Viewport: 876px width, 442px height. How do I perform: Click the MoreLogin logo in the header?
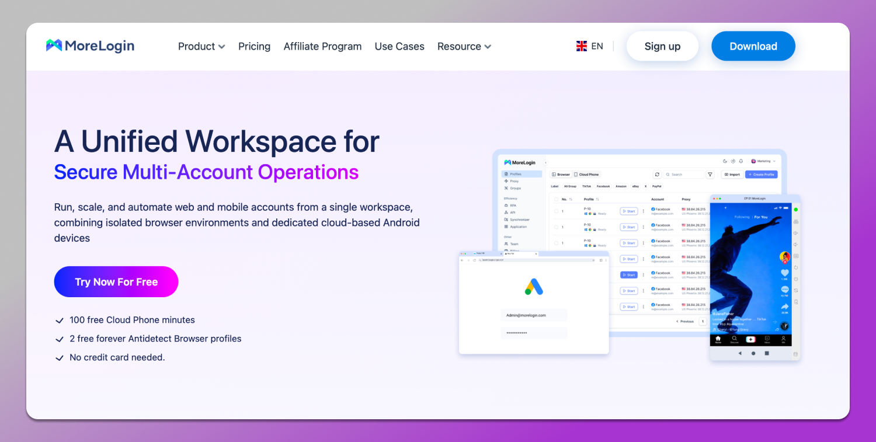coord(91,46)
